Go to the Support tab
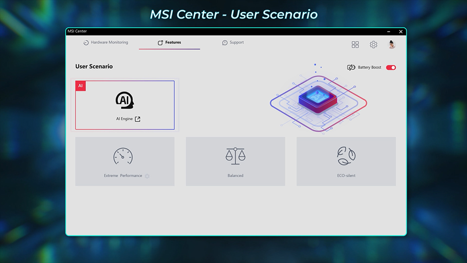Image resolution: width=467 pixels, height=263 pixels. [233, 42]
